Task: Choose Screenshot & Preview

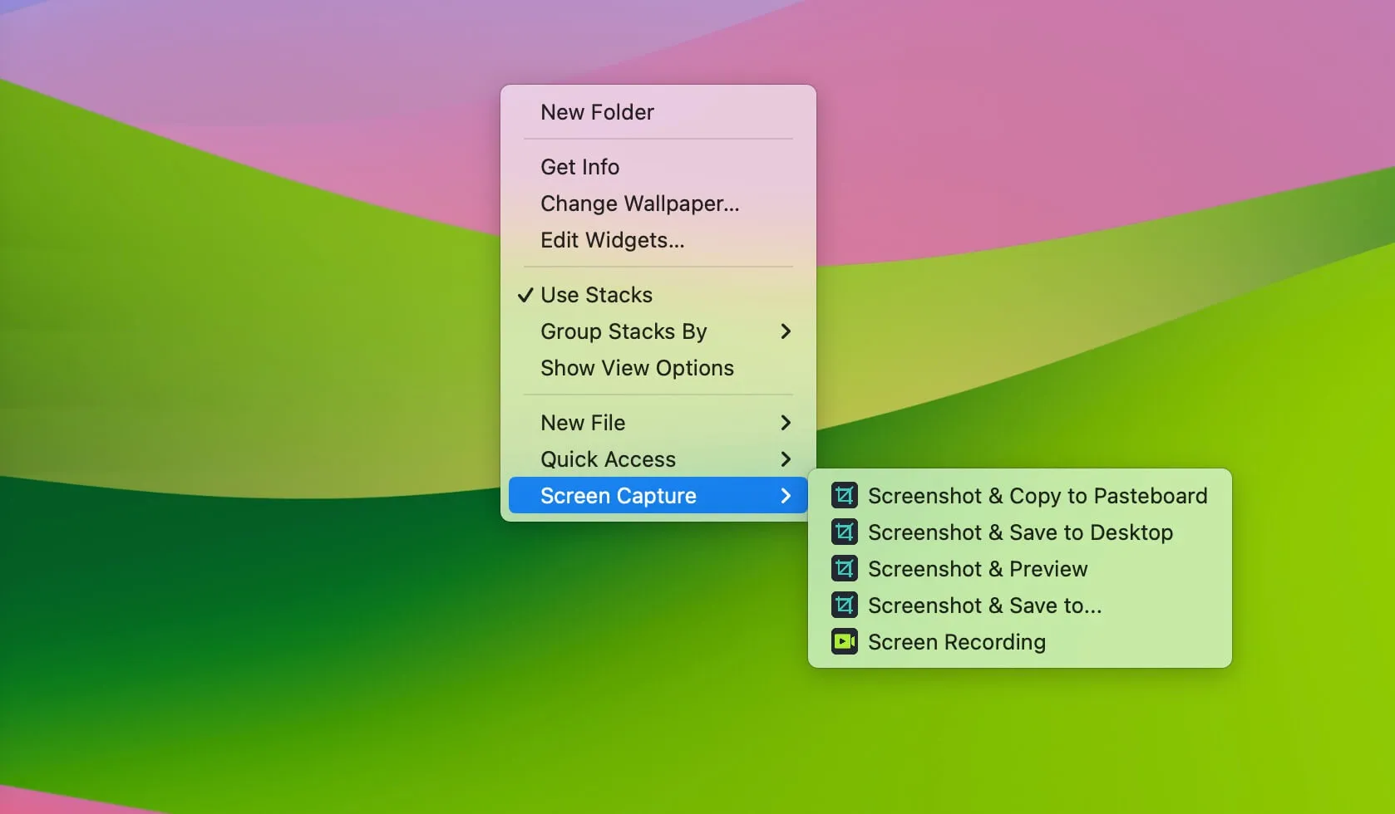Action: (x=978, y=568)
